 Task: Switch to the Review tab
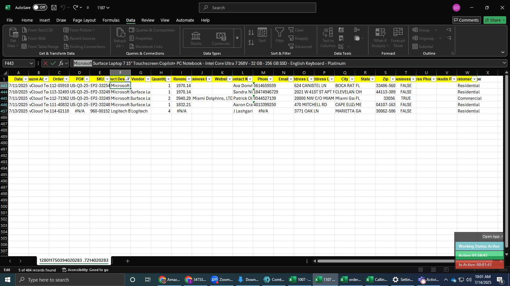[x=148, y=20]
